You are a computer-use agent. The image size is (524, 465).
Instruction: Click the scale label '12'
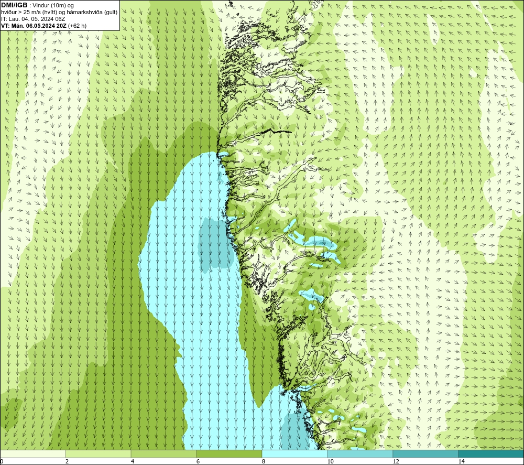[x=396, y=461]
